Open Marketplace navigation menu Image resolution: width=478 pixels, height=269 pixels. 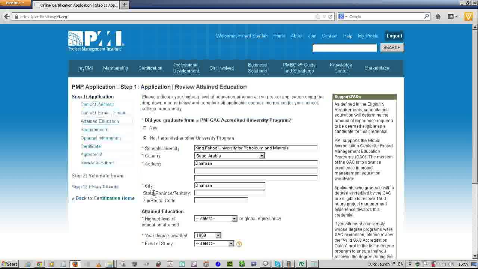[377, 68]
